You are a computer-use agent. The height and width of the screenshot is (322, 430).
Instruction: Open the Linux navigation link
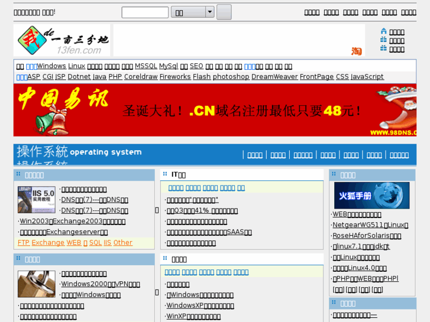tap(76, 66)
